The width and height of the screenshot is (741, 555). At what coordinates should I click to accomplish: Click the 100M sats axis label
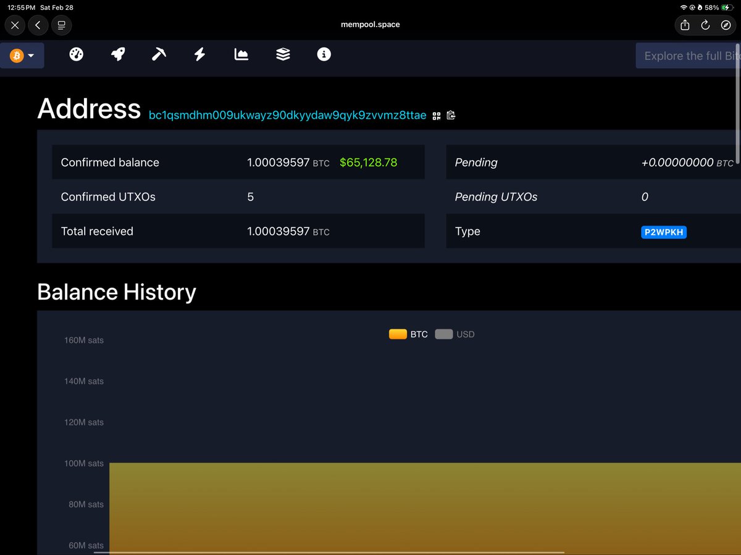pos(84,463)
